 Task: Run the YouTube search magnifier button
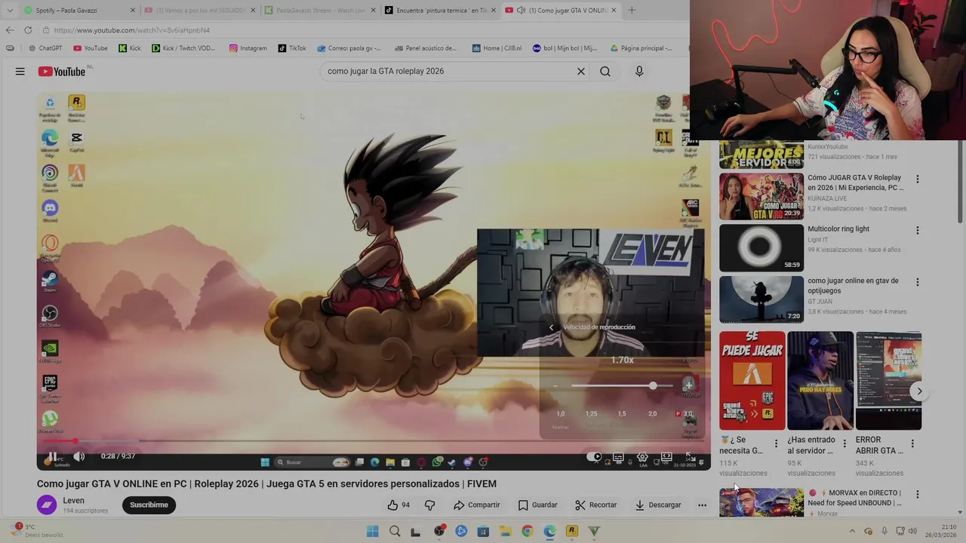tap(605, 72)
